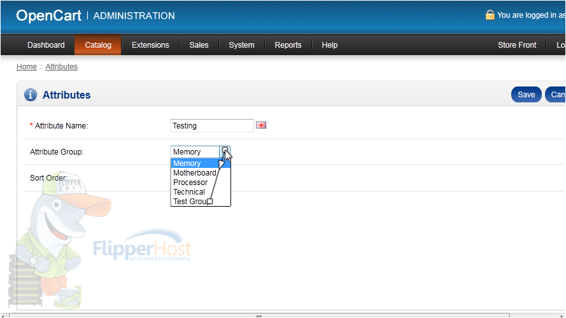Click into the Attribute Name field

(212, 125)
